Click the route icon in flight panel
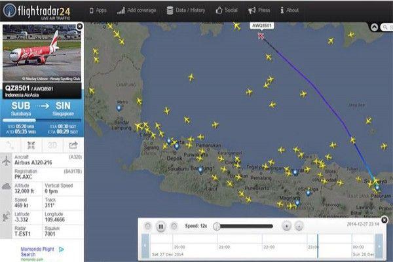The image size is (393, 262). (x=11, y=145)
